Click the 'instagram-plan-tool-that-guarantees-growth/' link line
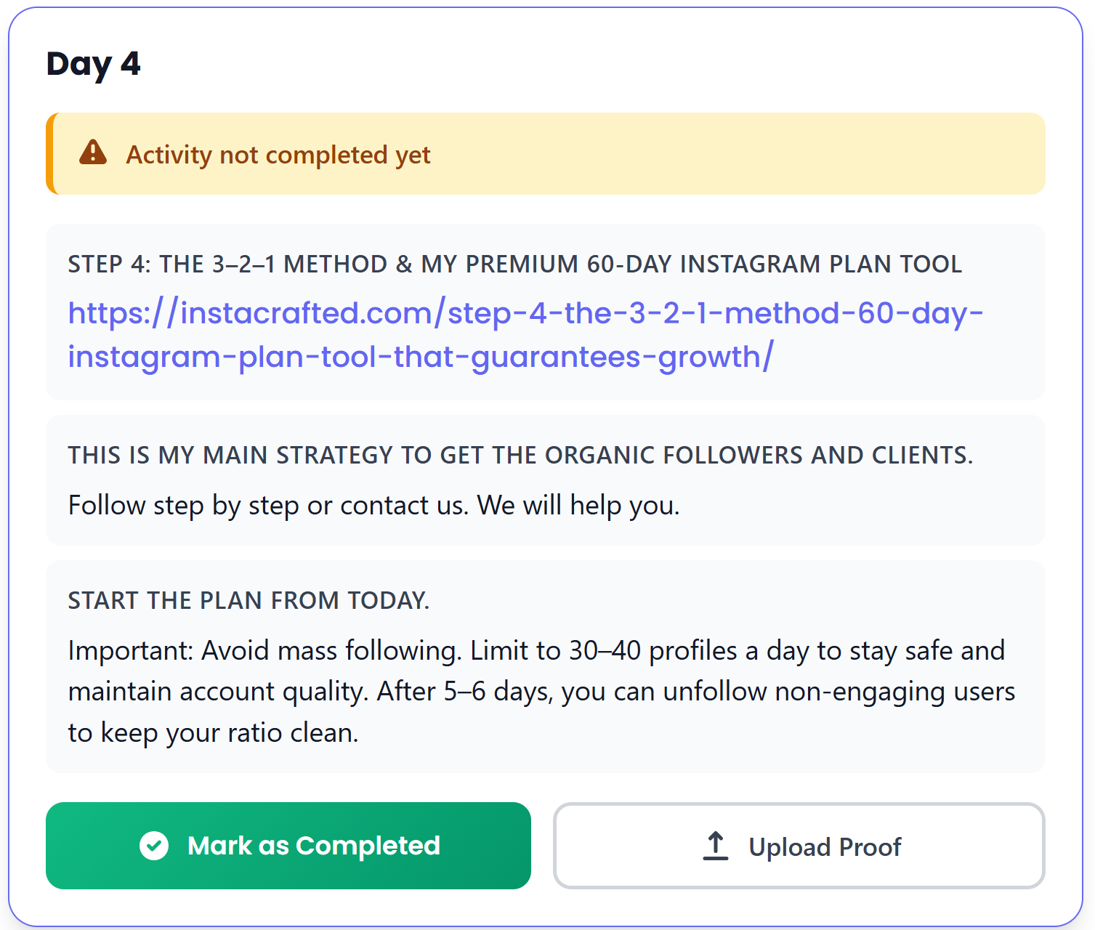 [x=421, y=357]
